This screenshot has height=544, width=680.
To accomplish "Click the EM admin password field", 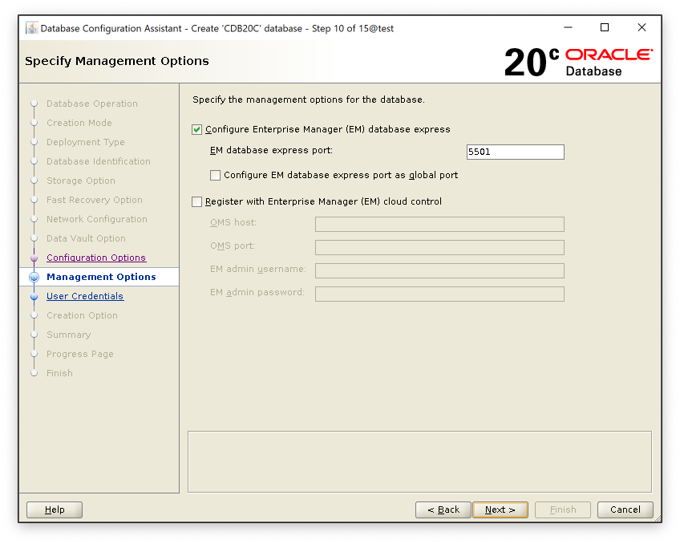I will [439, 294].
